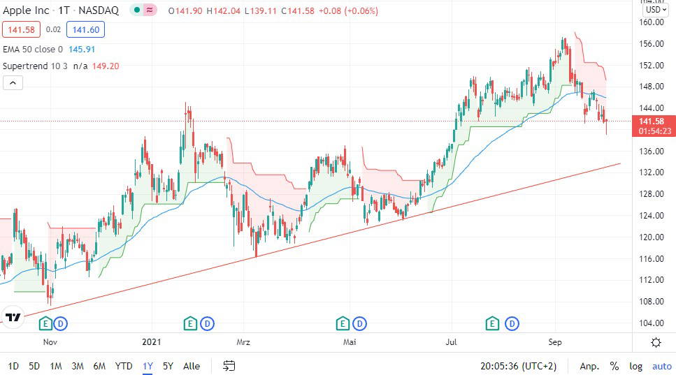Click the earnings E marker near Nov
Image resolution: width=676 pixels, height=375 pixels.
click(x=45, y=323)
